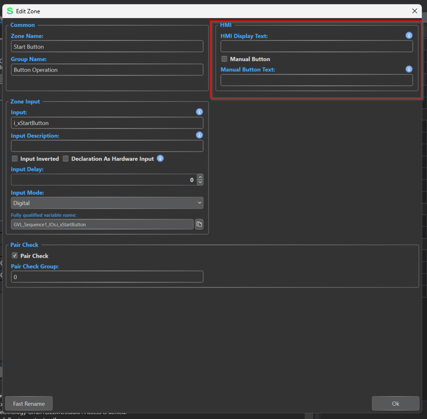Screen dimensions: 427x419
Task: Click the GVL_Sequence1_IOs.i_xStartButton read-only field
Action: [x=102, y=224]
